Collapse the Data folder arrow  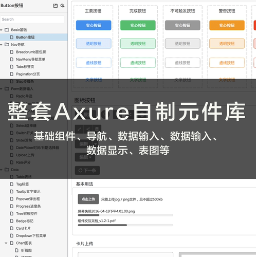click(2, 170)
